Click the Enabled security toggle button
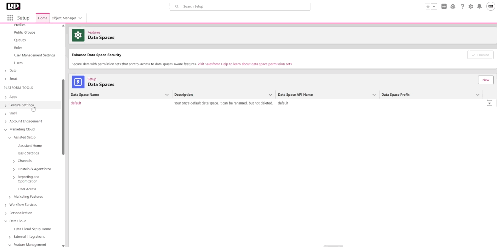The width and height of the screenshot is (497, 247). (480, 55)
